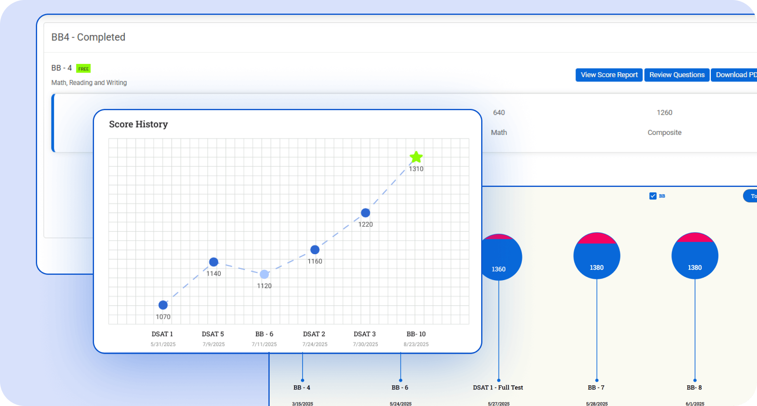Click the 640 Math score

pos(499,113)
